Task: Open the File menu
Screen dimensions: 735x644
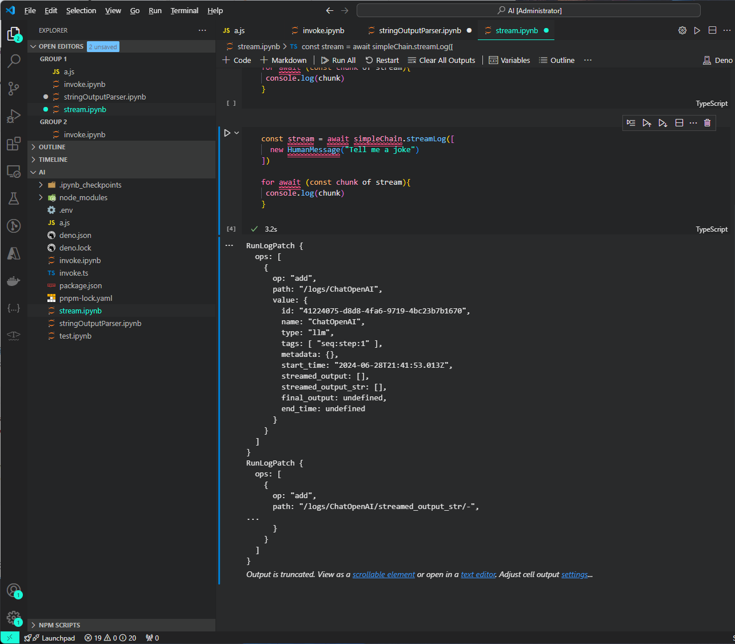Action: (30, 10)
